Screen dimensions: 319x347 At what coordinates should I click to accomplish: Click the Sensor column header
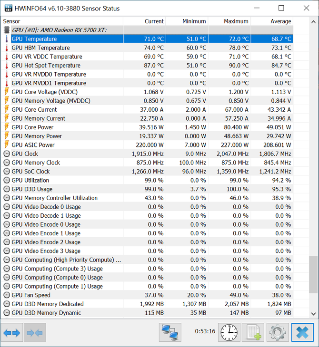point(62,21)
